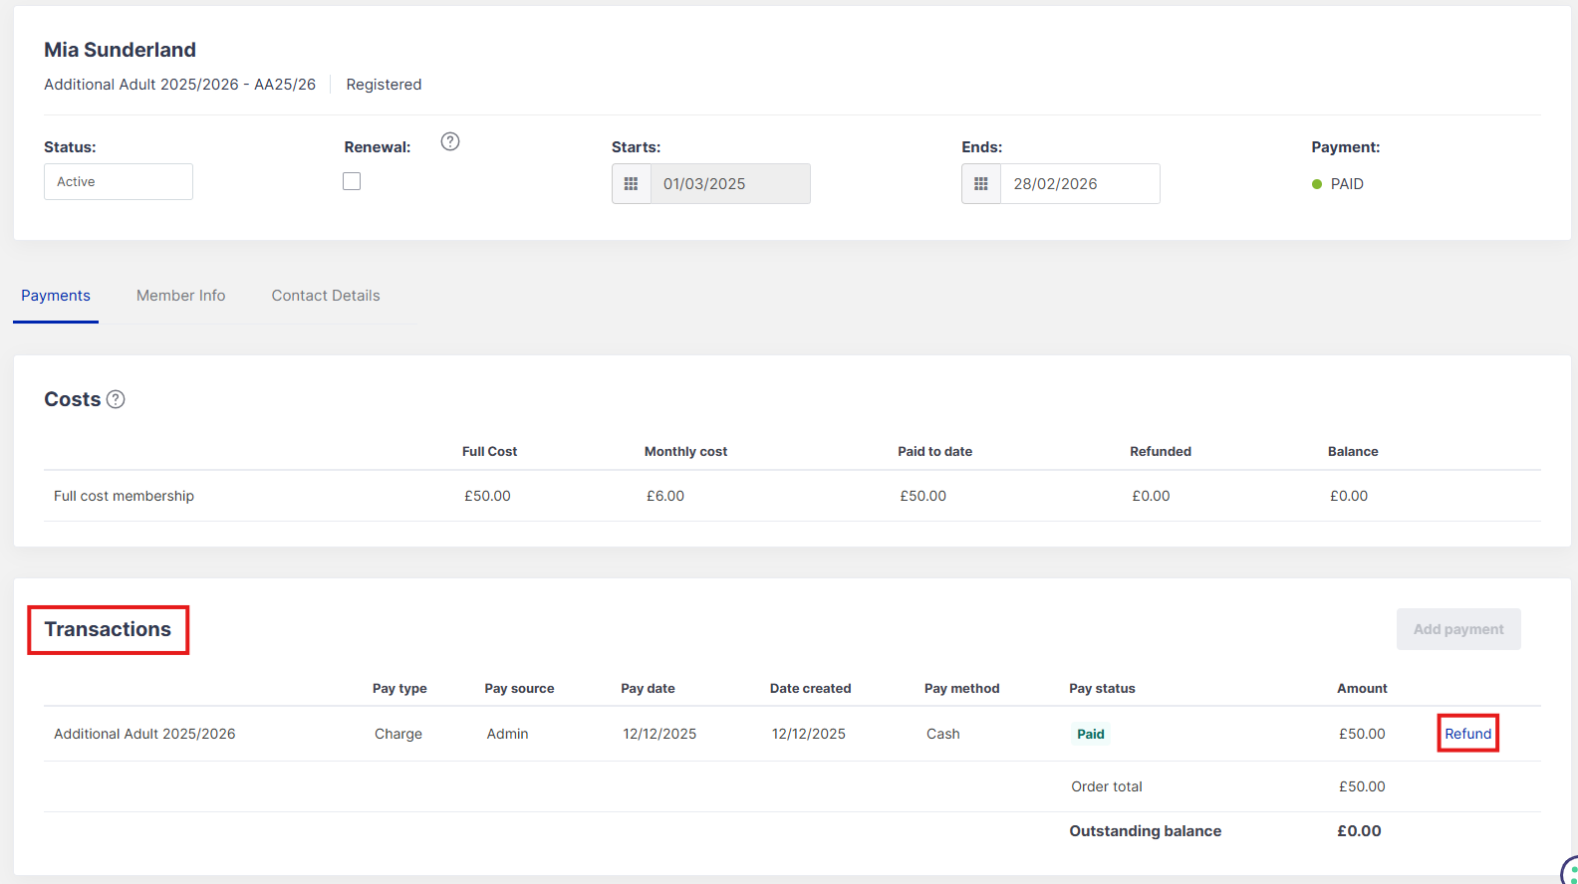Click the Starts date field 01/03/2025
The width and height of the screenshot is (1578, 884).
(x=729, y=184)
